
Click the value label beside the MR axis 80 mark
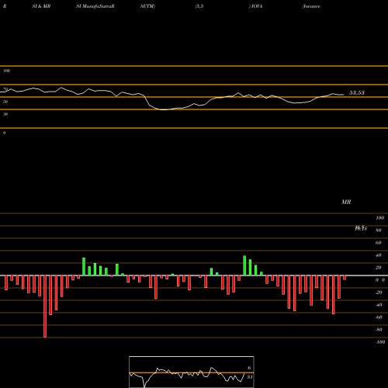tap(361, 228)
